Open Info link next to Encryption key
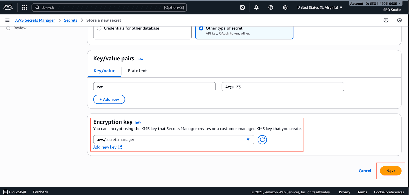This screenshot has width=409, height=195. click(x=138, y=123)
